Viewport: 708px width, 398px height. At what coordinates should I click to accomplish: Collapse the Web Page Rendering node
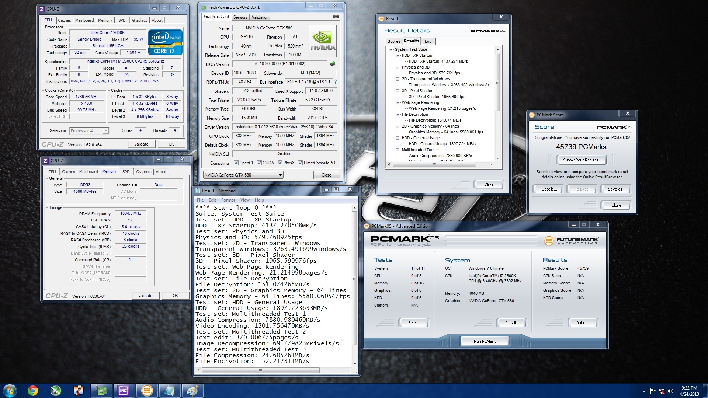[398, 102]
